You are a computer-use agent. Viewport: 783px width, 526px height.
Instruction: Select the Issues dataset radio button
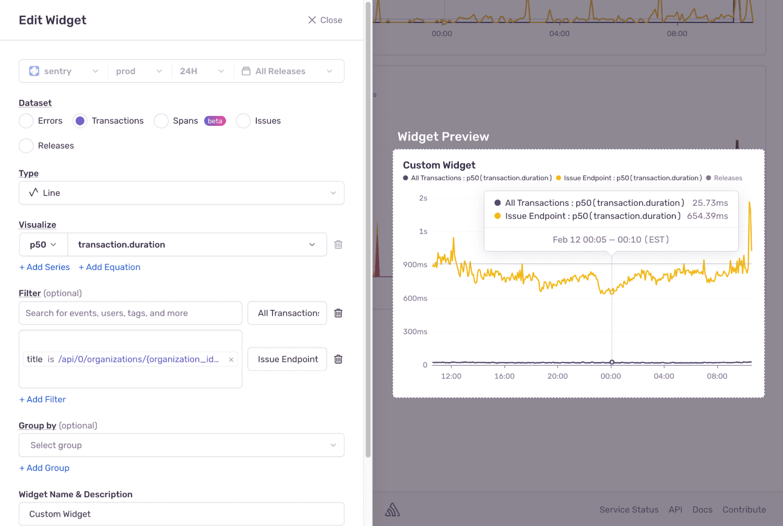(x=243, y=121)
